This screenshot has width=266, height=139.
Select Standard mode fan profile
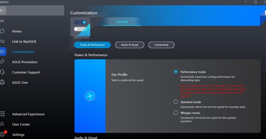176,102
